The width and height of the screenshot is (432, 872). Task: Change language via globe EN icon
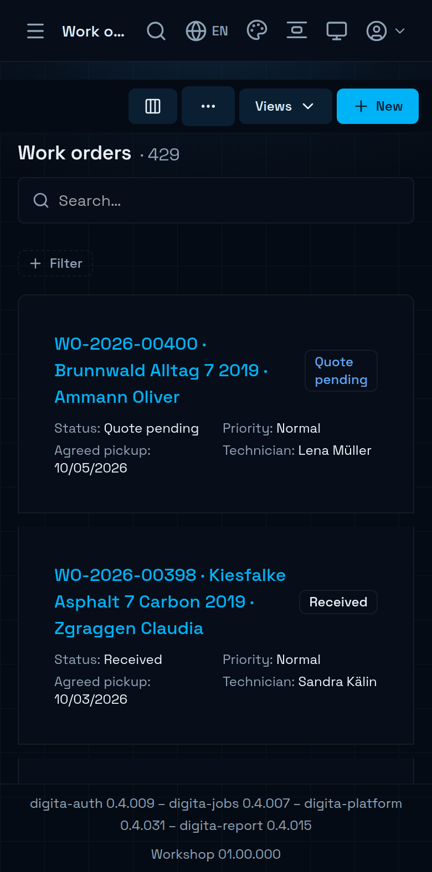tap(207, 31)
